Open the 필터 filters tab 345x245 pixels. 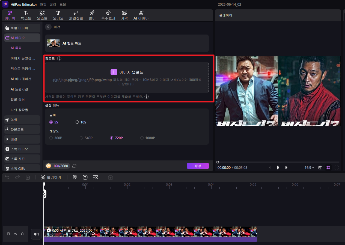[92, 15]
